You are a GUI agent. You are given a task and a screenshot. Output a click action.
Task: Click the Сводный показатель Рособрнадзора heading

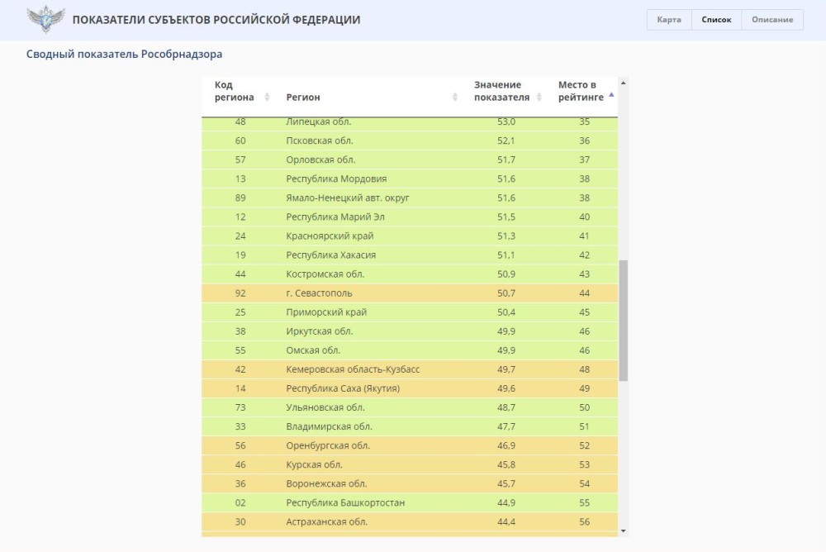coord(125,54)
